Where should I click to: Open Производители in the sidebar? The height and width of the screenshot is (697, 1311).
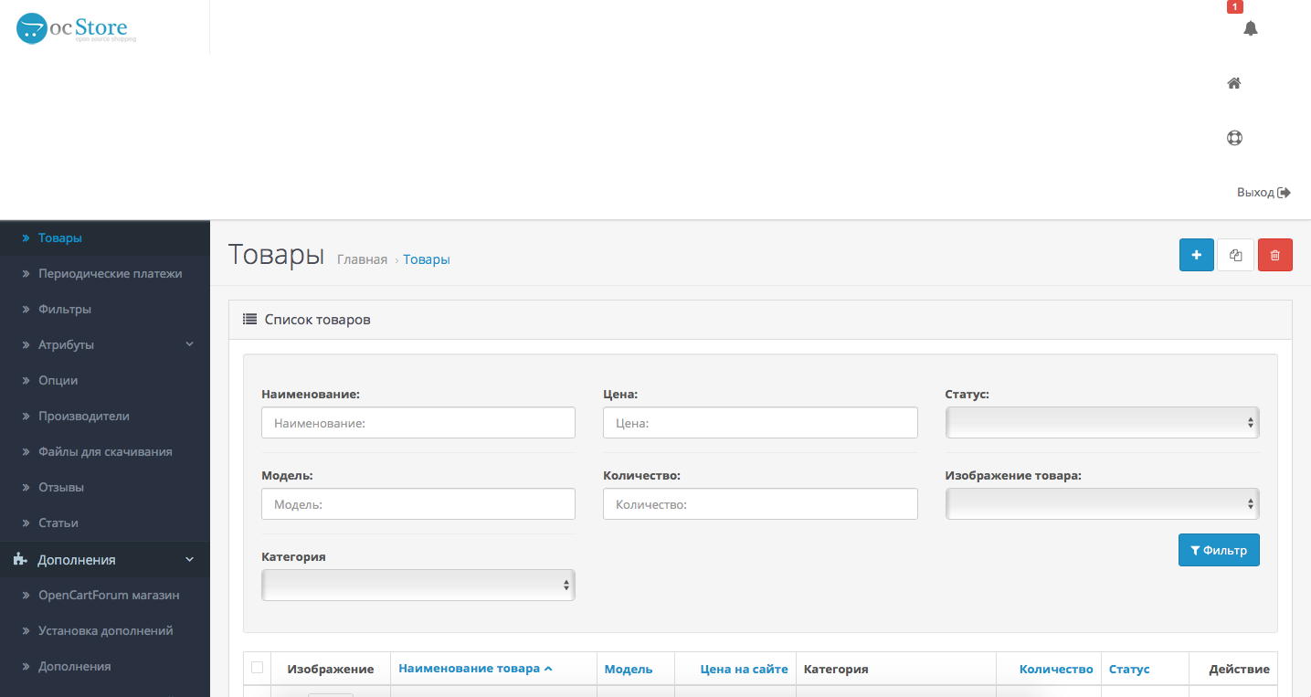[x=83, y=416]
